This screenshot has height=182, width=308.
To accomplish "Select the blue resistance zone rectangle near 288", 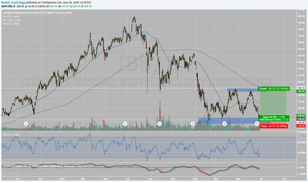I will [247, 90].
